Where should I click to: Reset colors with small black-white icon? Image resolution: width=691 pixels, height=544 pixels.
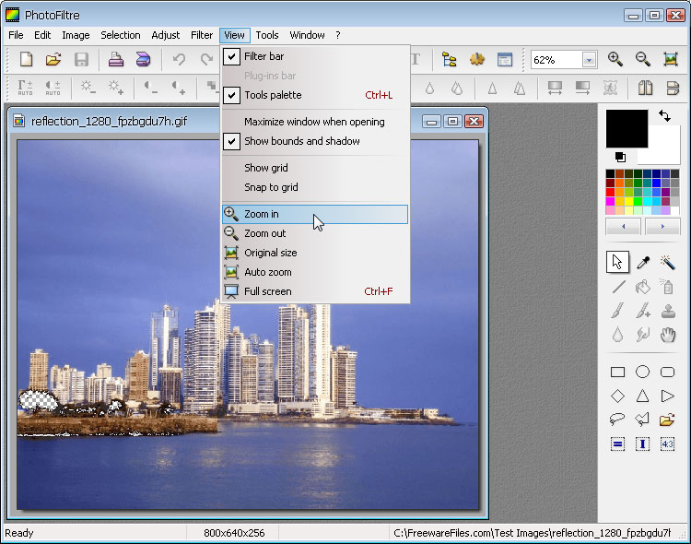pyautogui.click(x=620, y=157)
